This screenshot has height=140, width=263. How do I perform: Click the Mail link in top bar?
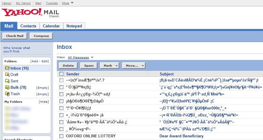coord(38,3)
